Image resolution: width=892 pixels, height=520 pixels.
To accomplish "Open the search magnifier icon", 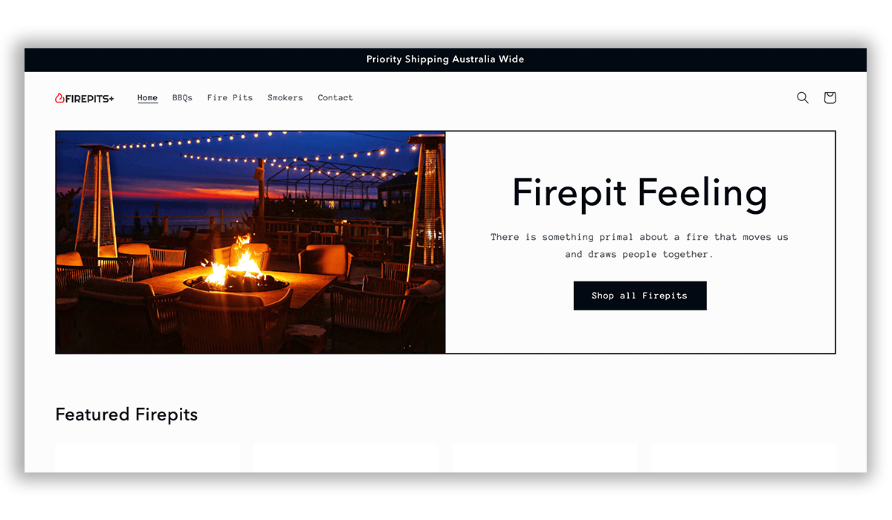I will click(x=803, y=97).
